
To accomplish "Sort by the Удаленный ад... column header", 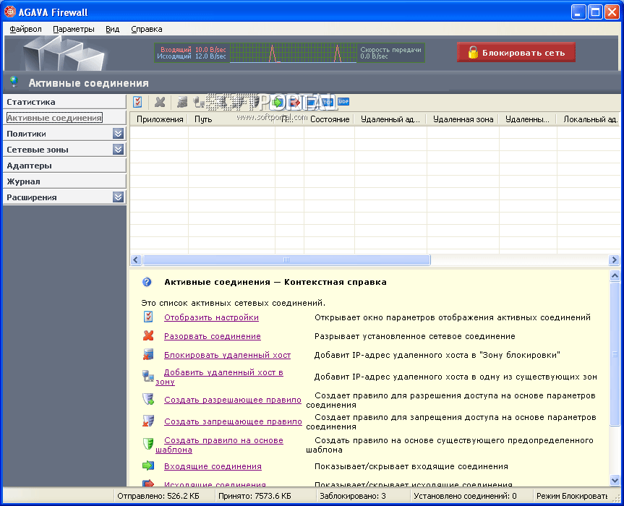I will (390, 119).
